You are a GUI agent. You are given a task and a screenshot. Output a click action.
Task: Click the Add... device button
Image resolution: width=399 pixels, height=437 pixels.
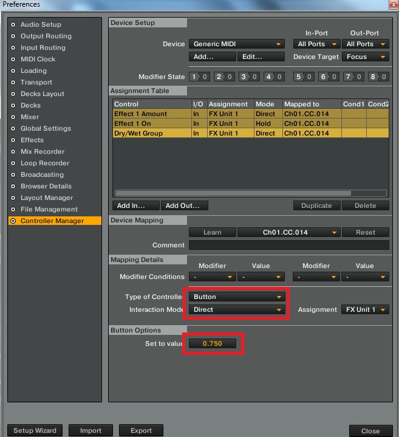(x=213, y=57)
